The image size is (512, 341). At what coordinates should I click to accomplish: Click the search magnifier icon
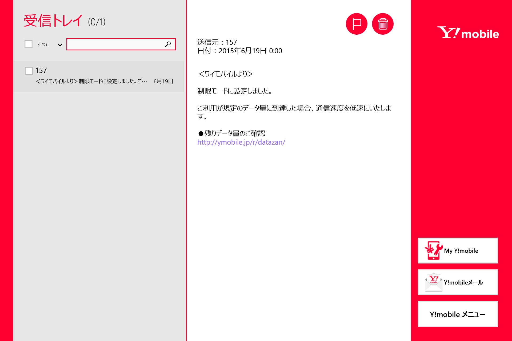(168, 44)
